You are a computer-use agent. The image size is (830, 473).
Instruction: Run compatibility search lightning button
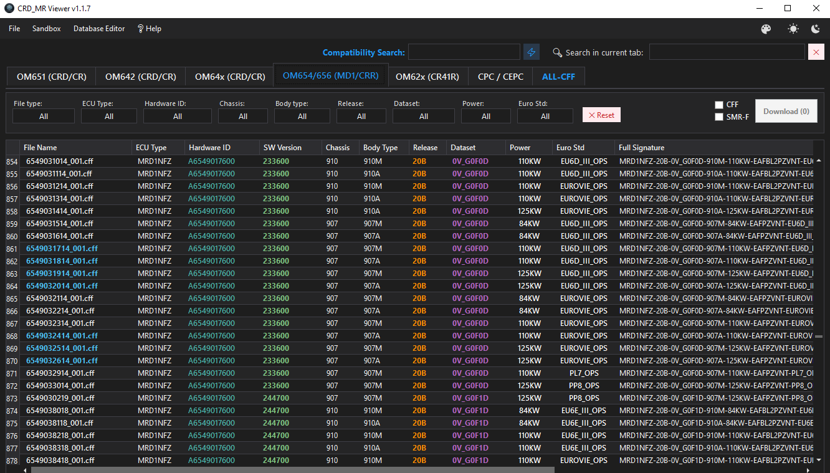click(532, 52)
